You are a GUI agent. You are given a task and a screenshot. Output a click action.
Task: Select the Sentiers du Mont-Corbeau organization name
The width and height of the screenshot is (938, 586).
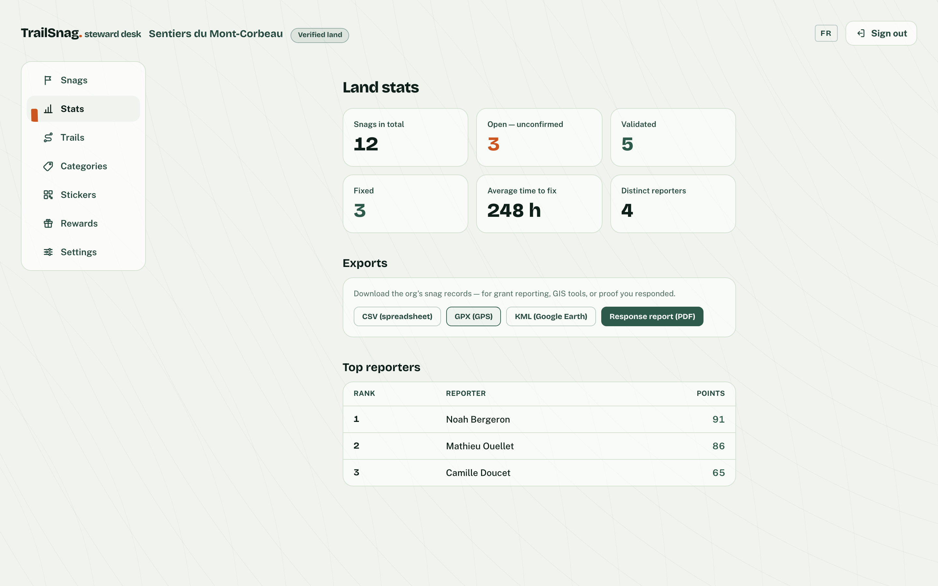[216, 34]
